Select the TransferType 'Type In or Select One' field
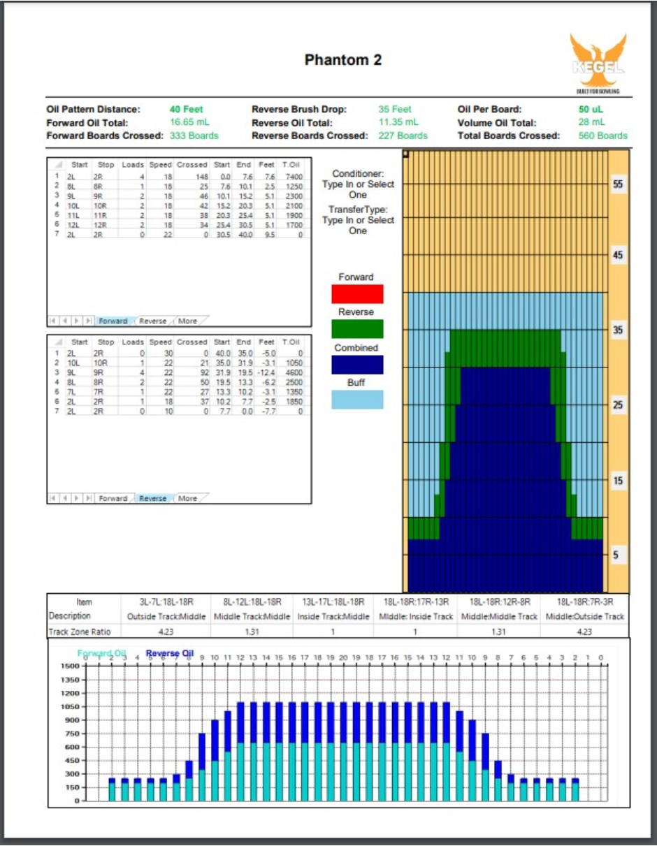Image resolution: width=657 pixels, height=846 pixels. (358, 225)
